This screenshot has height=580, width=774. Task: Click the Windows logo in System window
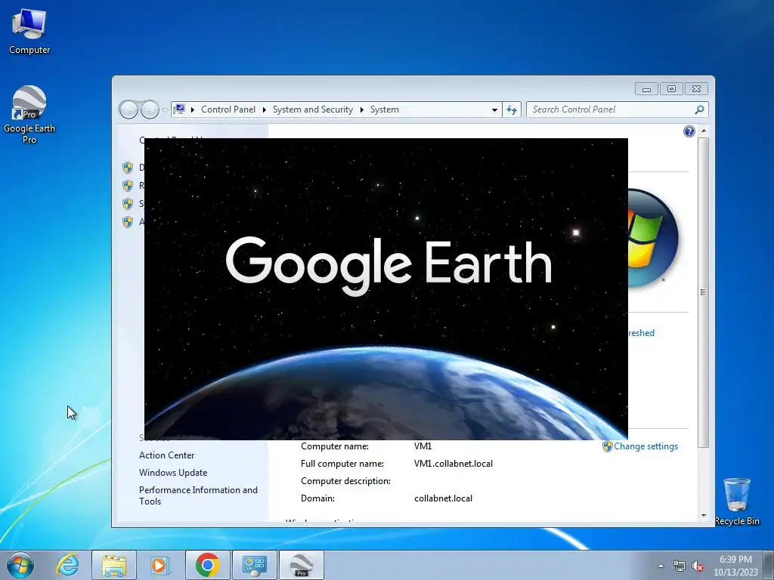tap(652, 238)
